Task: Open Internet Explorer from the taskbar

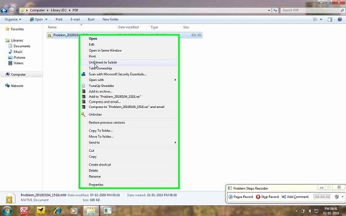Action: point(58,211)
